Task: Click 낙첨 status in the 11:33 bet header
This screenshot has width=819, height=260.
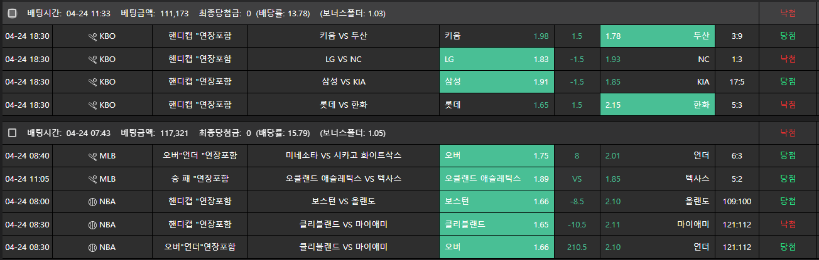Action: pyautogui.click(x=788, y=13)
